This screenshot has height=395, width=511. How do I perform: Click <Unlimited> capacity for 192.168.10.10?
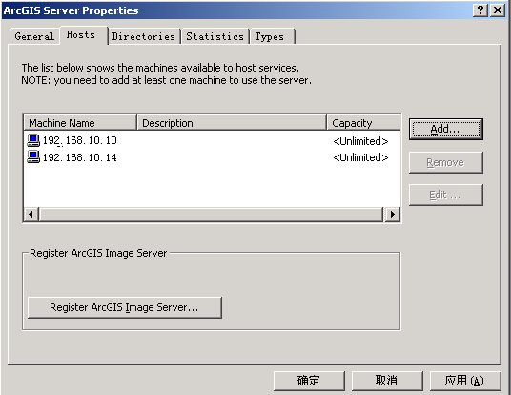click(x=360, y=141)
